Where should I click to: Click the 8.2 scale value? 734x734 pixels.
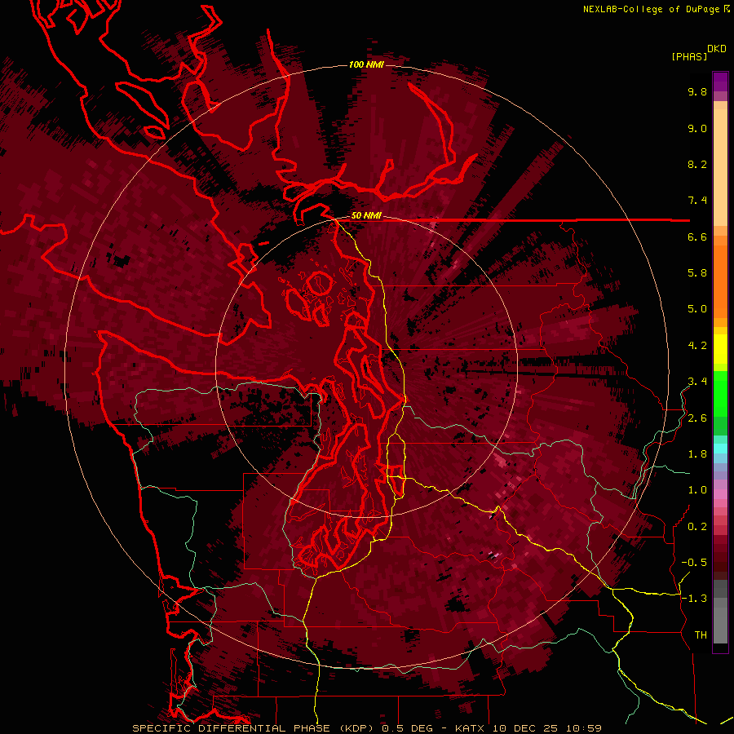(x=697, y=164)
